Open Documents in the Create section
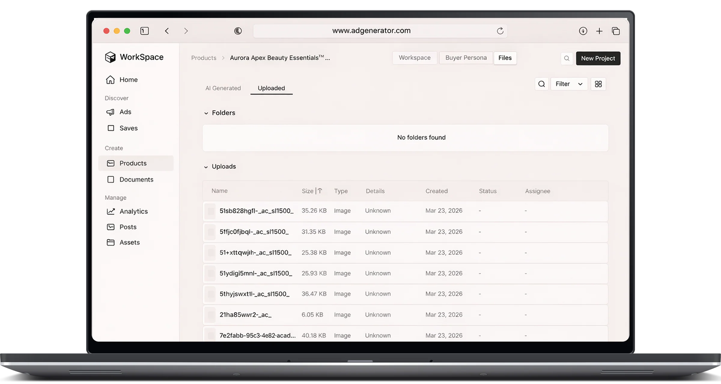 point(130,180)
